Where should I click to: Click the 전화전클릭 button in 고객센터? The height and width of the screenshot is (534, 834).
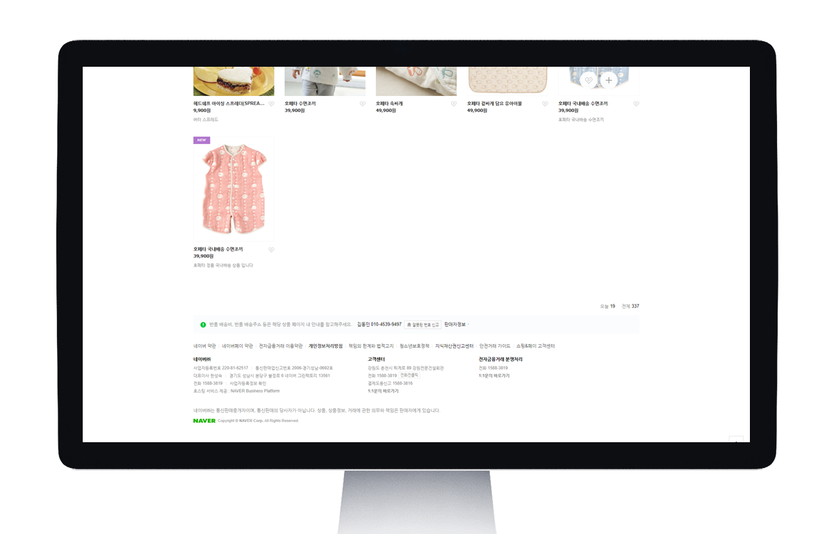tap(409, 375)
